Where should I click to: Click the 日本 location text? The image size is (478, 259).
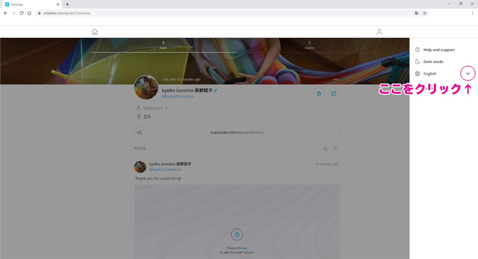(147, 117)
